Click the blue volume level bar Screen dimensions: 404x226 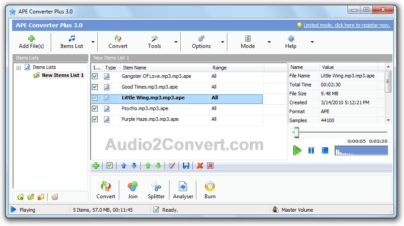point(361,151)
